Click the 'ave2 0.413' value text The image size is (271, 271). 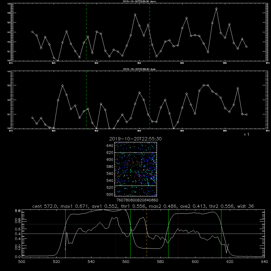(x=193, y=206)
